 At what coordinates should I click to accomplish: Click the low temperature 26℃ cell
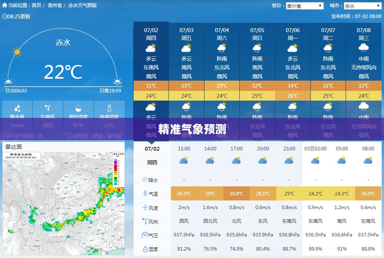(293, 96)
